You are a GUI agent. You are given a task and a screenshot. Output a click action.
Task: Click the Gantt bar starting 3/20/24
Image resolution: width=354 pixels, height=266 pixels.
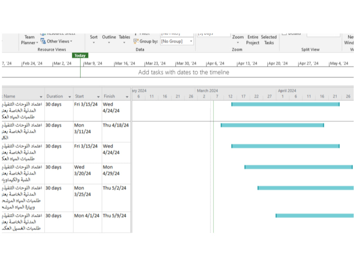point(298,167)
